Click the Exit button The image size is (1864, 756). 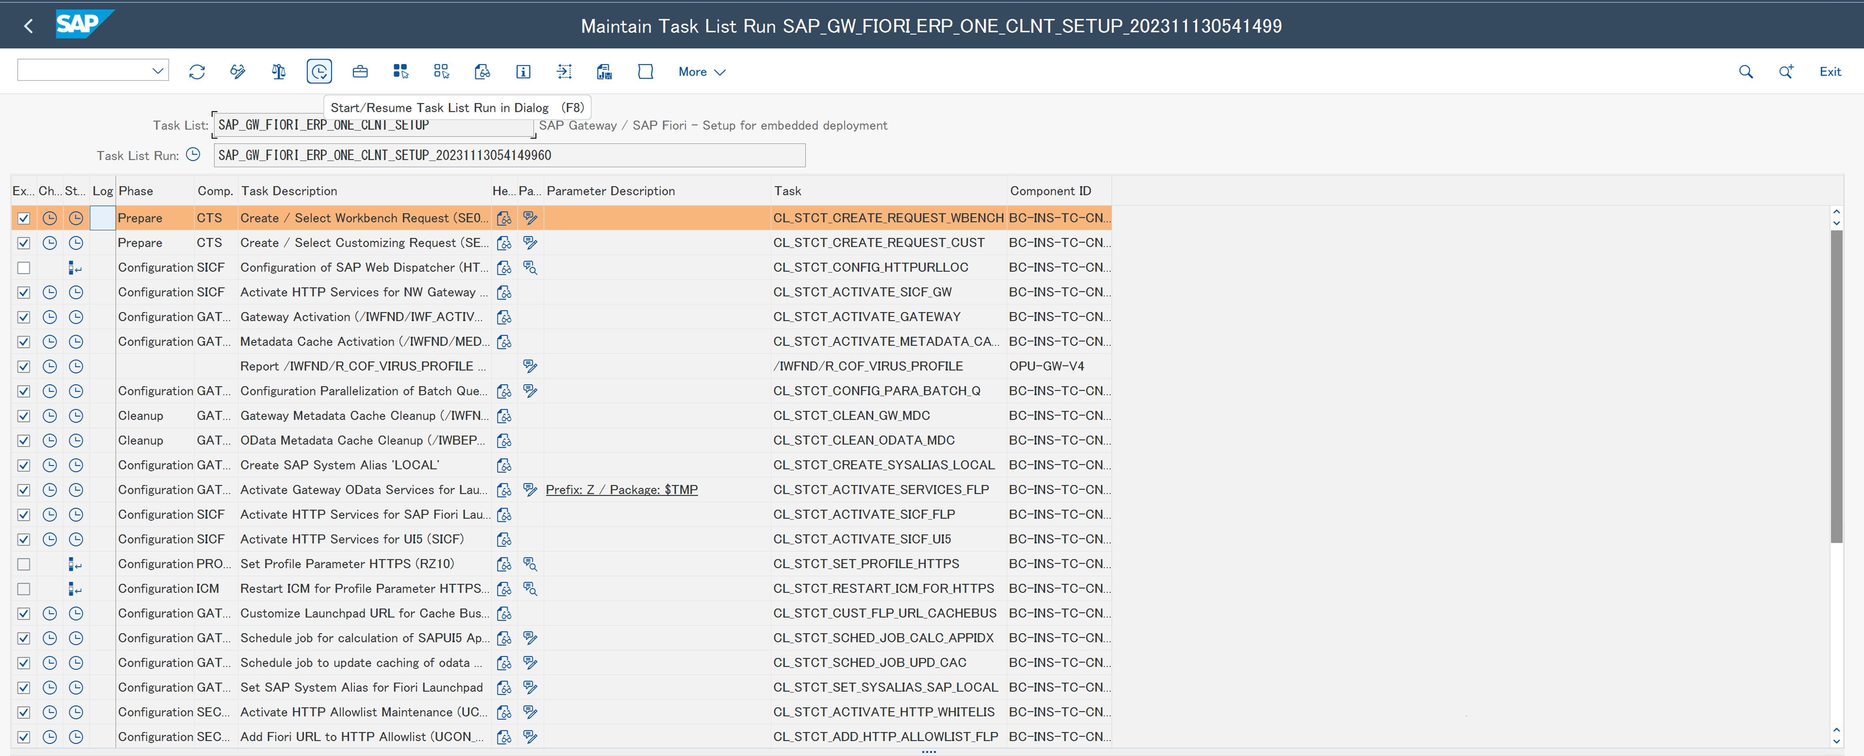[x=1830, y=72]
